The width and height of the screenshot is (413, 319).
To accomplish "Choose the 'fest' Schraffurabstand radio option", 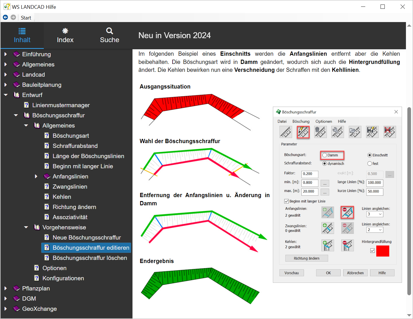I will 369,163.
